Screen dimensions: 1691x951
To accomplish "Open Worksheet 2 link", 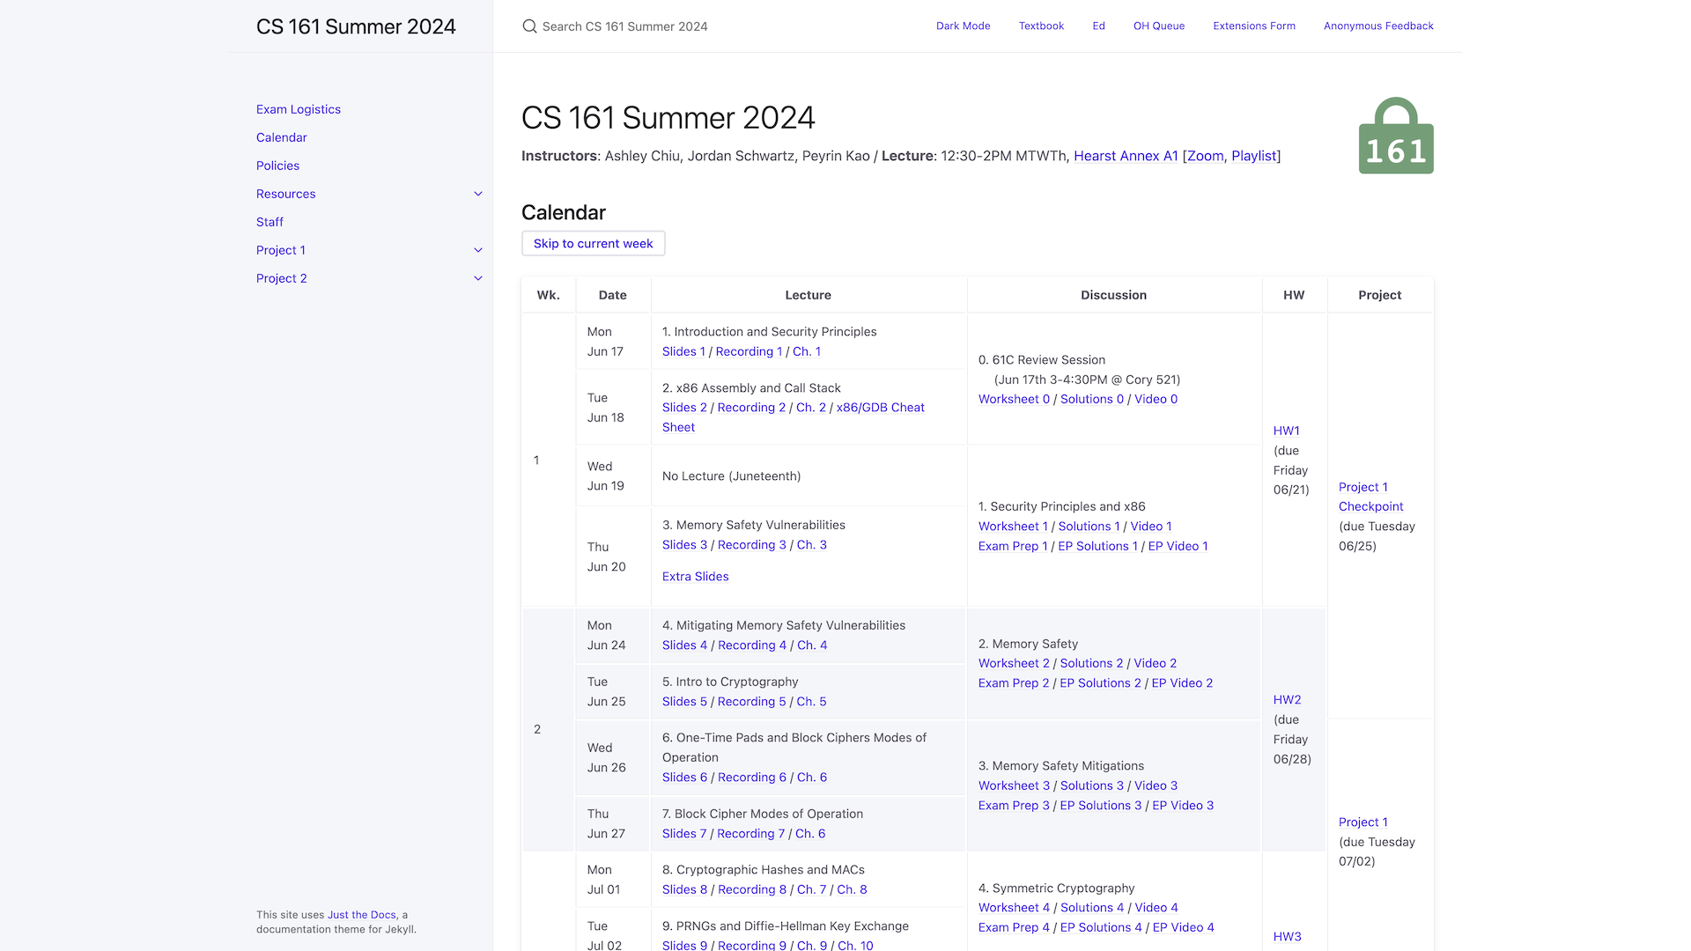I will point(1014,663).
